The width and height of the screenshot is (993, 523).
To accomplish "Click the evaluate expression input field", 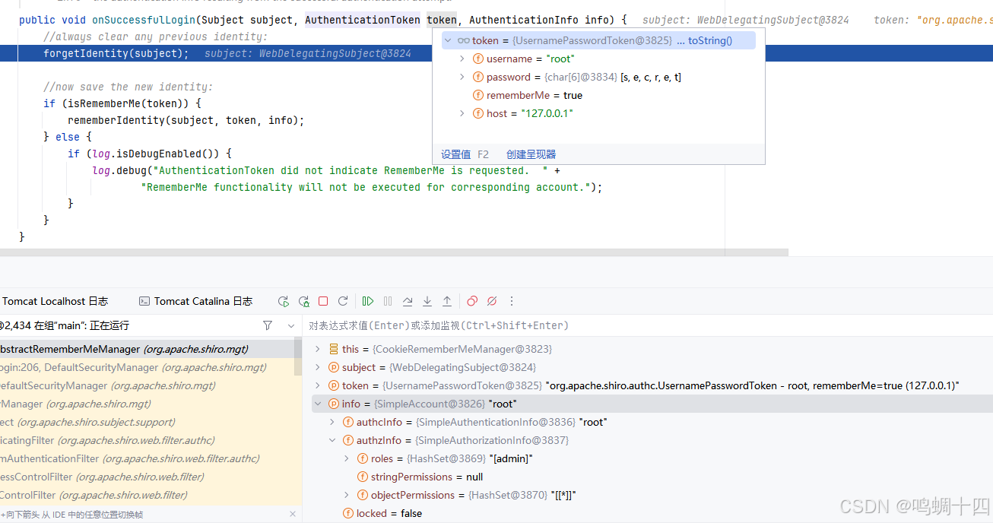I will pyautogui.click(x=647, y=325).
